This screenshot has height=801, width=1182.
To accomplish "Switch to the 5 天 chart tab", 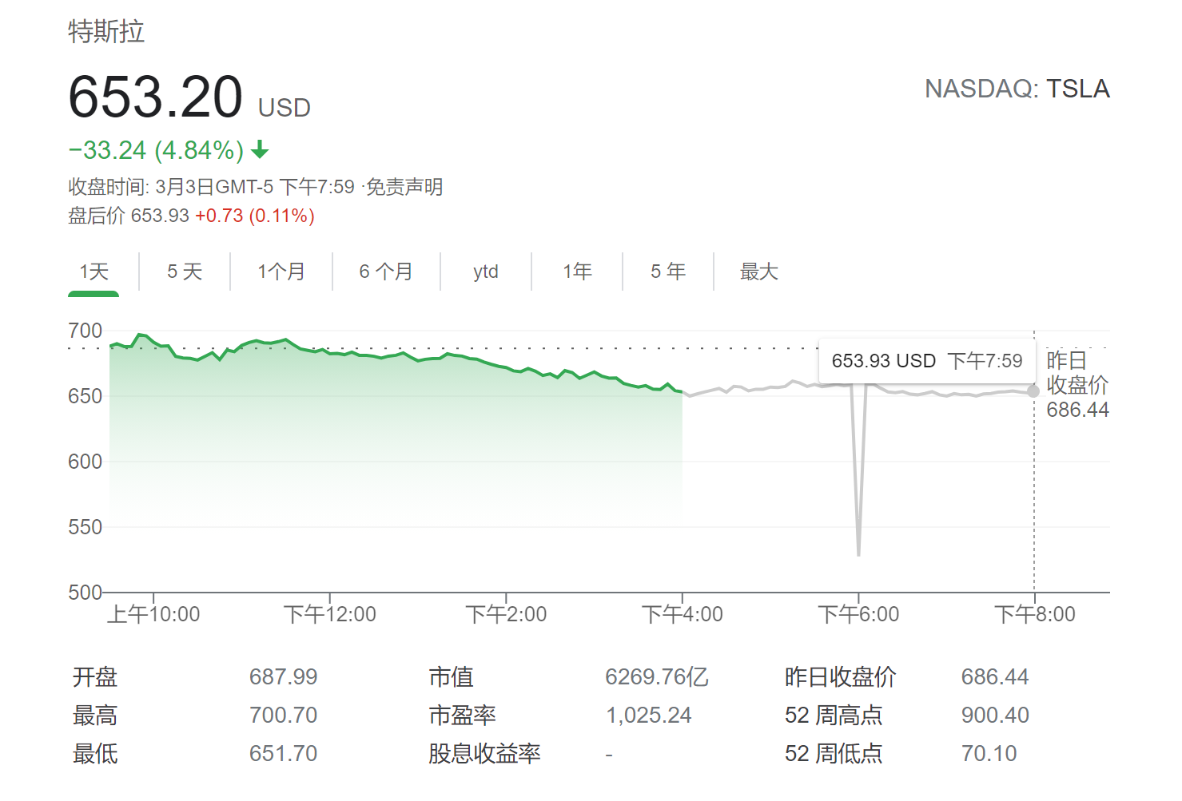I will (x=185, y=272).
